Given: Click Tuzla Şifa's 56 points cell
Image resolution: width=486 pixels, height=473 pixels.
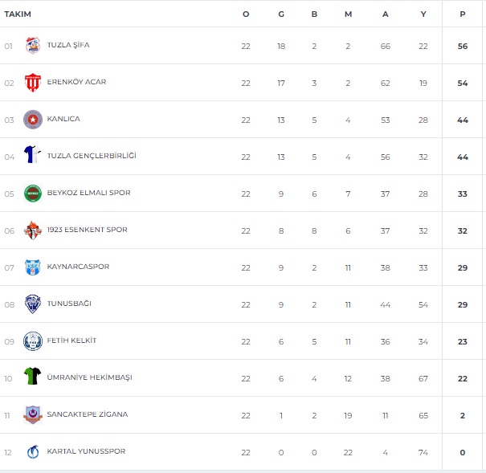Looking at the screenshot, I should coord(463,46).
